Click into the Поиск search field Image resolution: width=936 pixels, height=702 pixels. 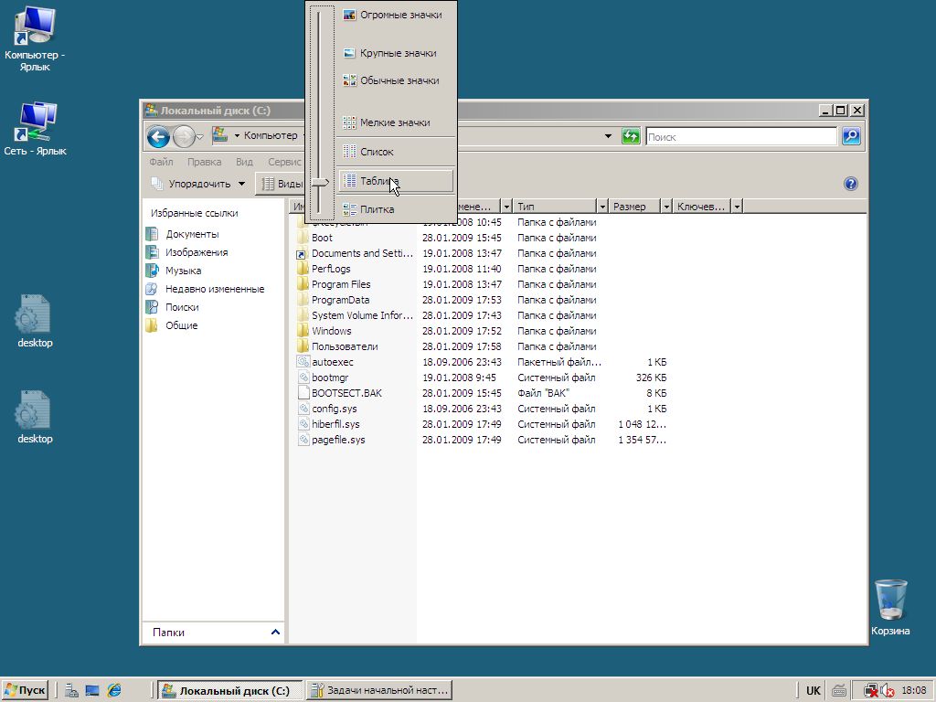[x=741, y=137]
